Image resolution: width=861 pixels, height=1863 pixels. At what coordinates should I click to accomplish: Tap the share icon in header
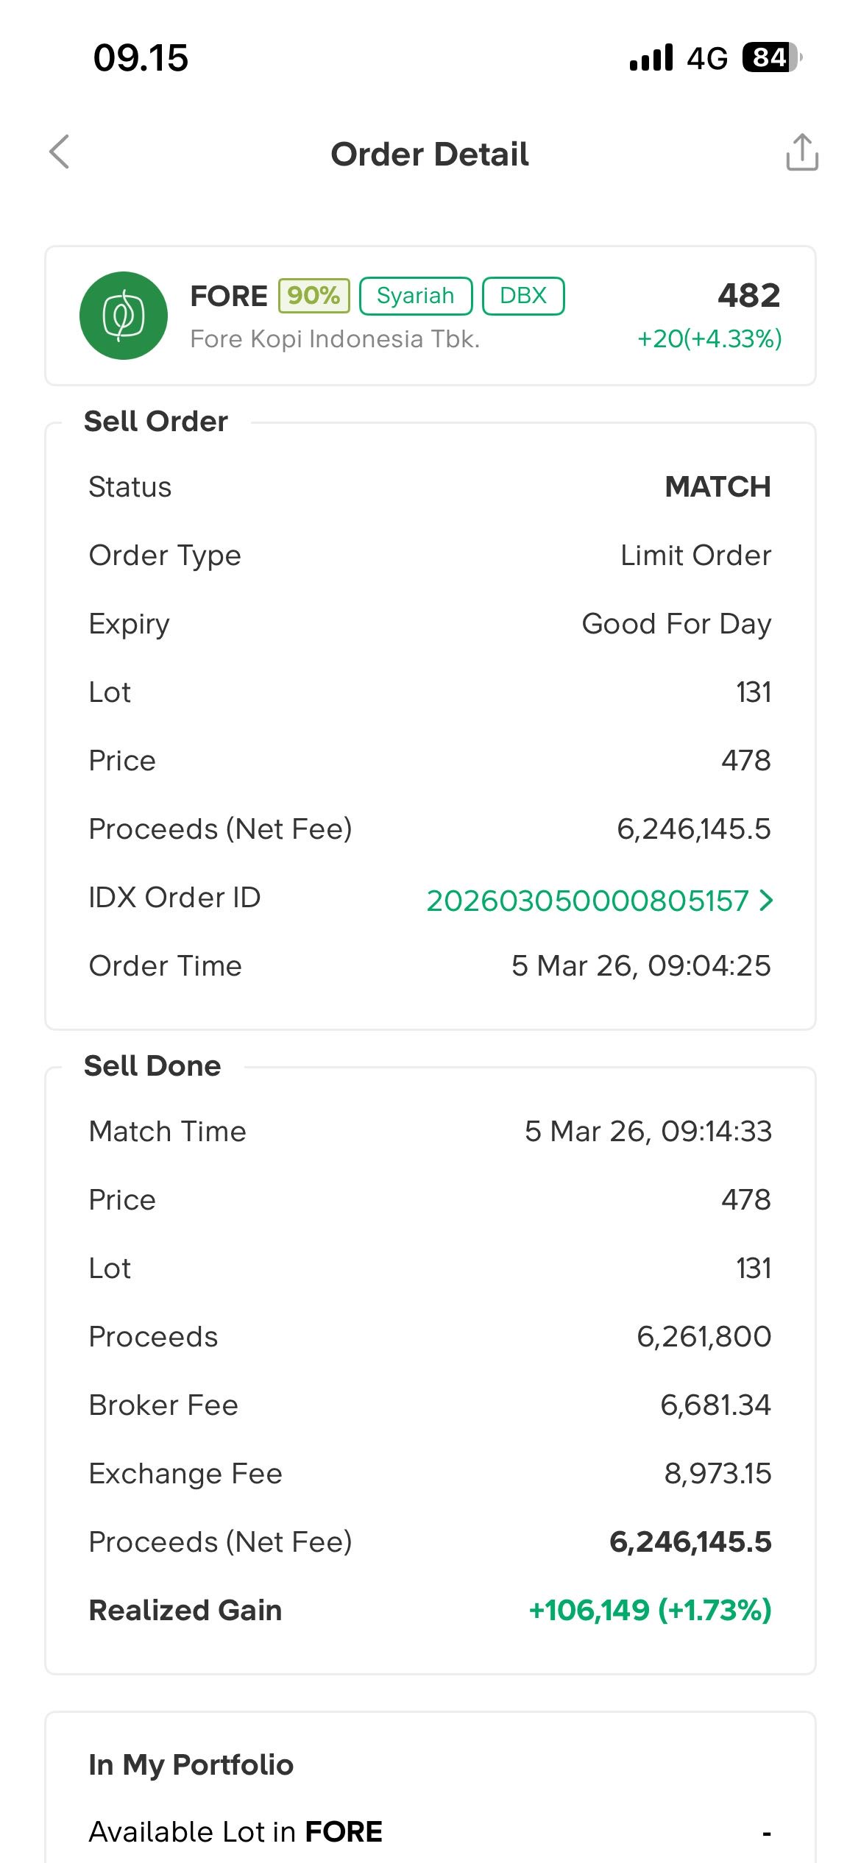tap(801, 152)
